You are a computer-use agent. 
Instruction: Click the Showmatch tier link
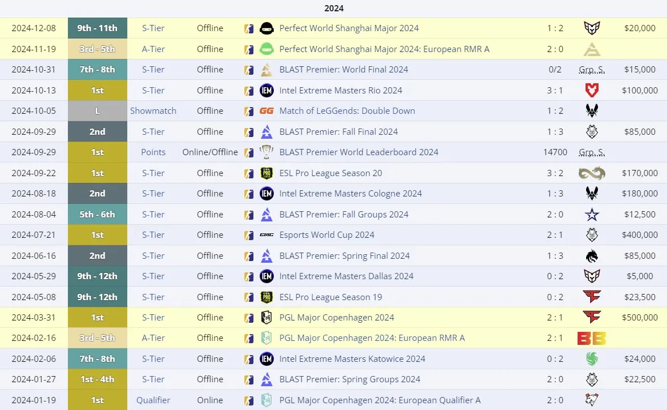click(153, 110)
